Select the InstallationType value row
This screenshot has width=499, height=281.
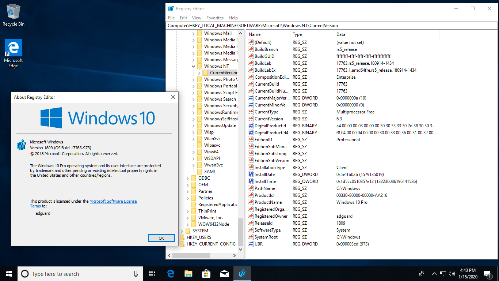(343, 167)
